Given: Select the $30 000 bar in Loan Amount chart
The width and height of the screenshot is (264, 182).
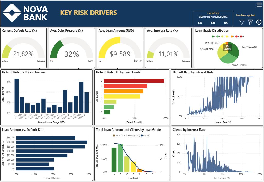Looking at the screenshot, I should pyautogui.click(x=52, y=142).
